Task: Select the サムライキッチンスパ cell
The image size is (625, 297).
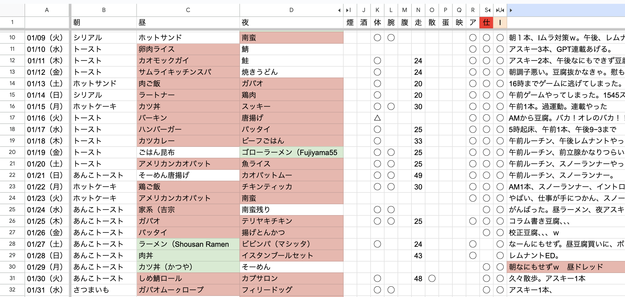Action: [188, 72]
